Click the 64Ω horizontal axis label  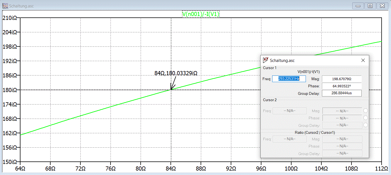(x=20, y=169)
